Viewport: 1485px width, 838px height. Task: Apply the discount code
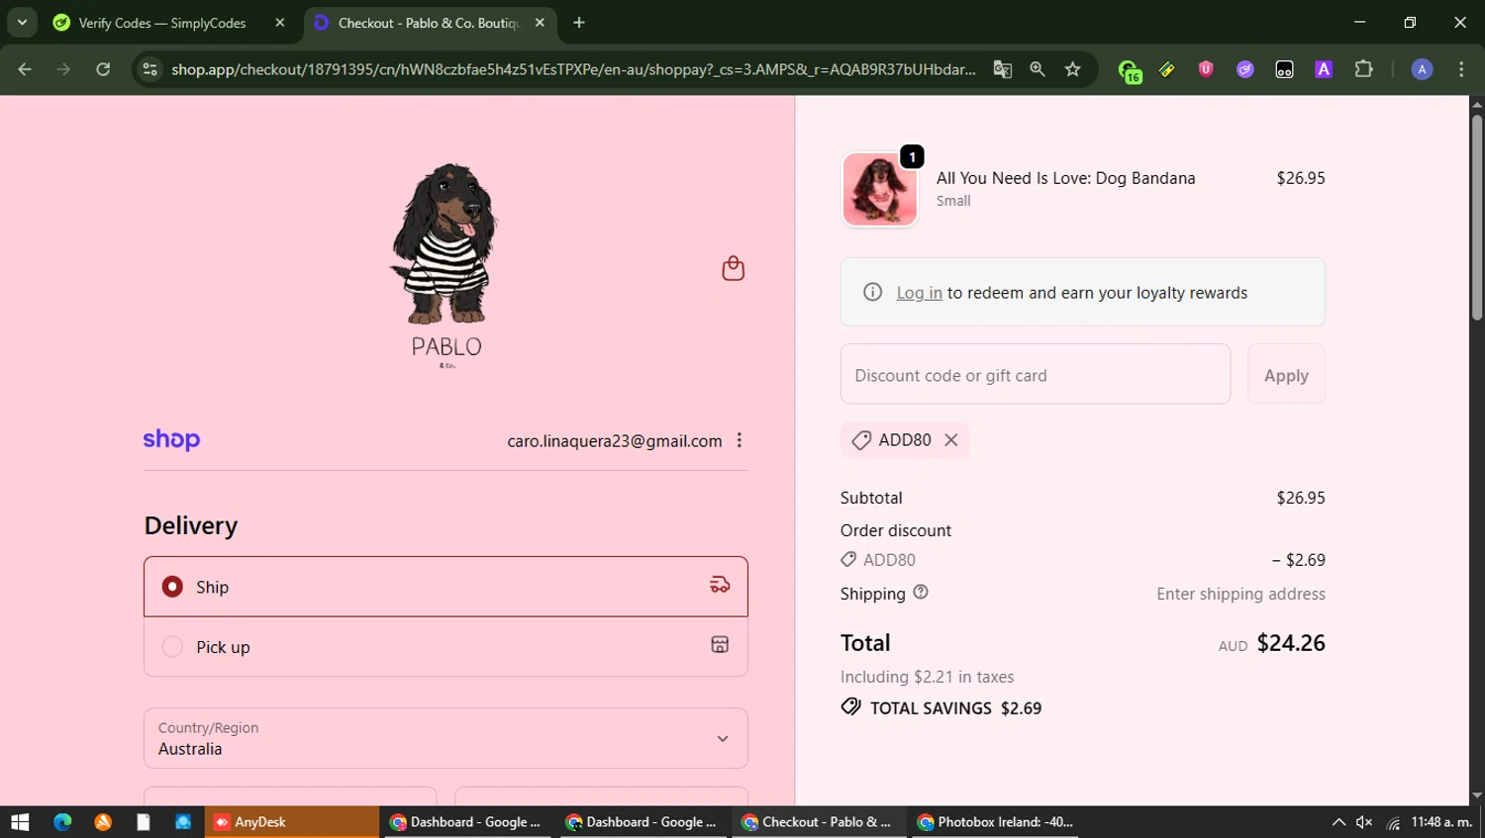(1286, 374)
